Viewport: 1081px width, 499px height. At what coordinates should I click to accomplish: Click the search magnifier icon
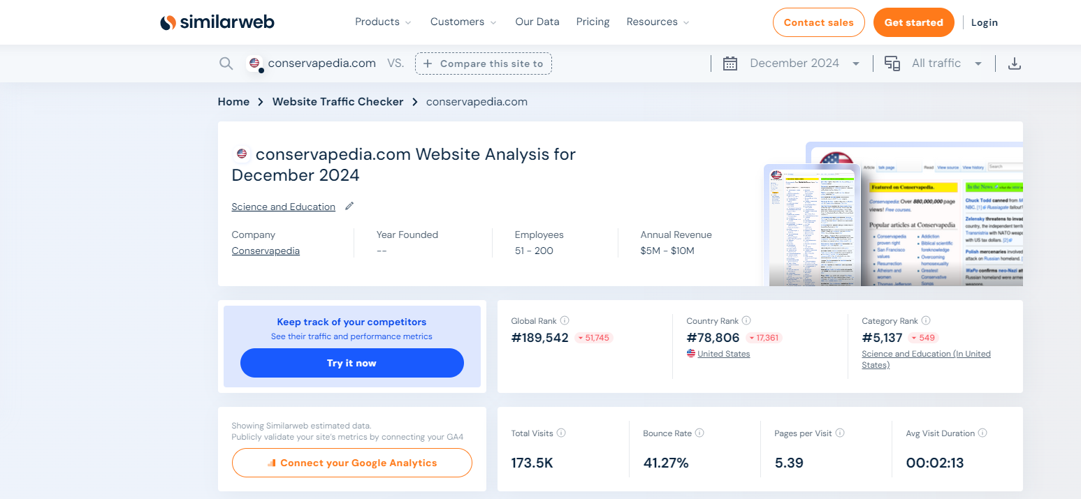[226, 64]
